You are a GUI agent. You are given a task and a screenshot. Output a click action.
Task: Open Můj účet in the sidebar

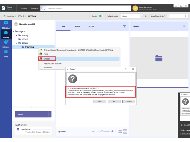coord(6,25)
